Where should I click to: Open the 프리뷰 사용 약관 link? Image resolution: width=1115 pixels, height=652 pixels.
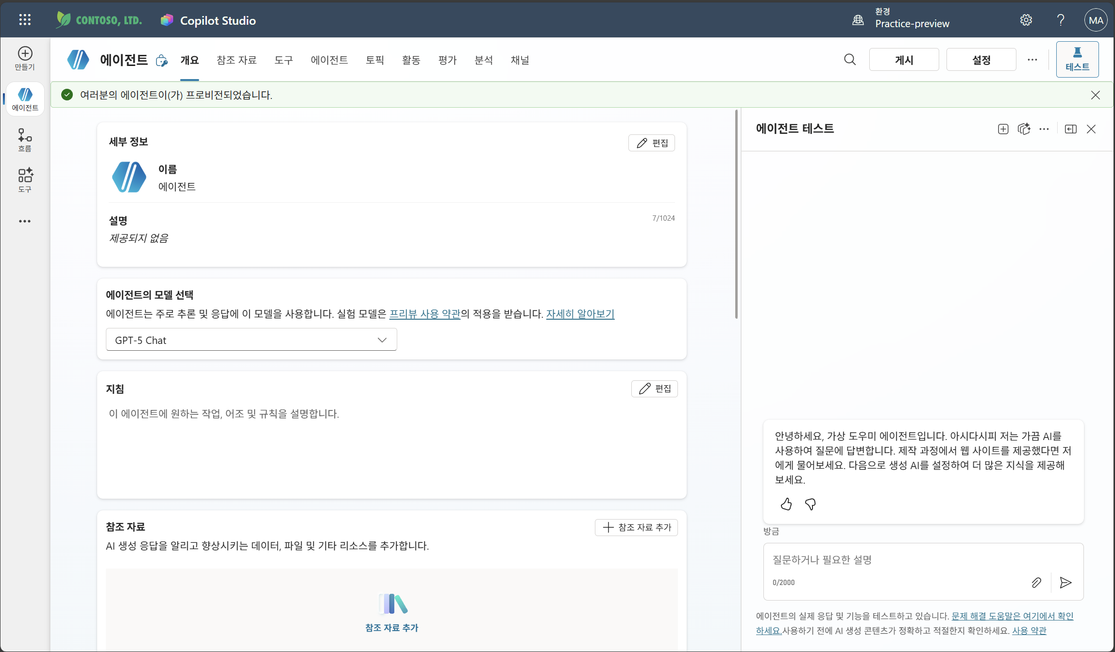pyautogui.click(x=425, y=314)
